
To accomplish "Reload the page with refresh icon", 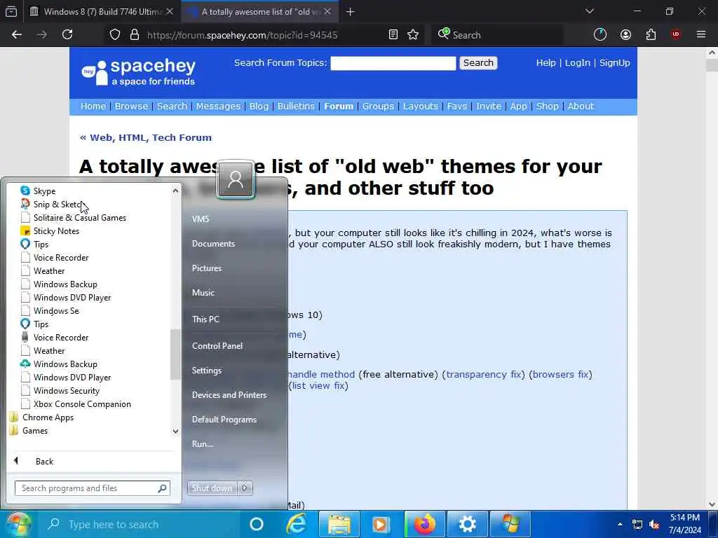I will pyautogui.click(x=67, y=35).
